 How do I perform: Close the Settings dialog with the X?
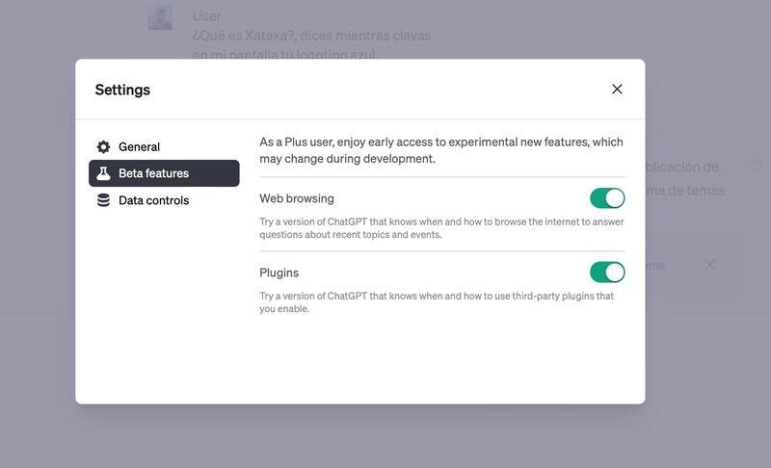(617, 90)
